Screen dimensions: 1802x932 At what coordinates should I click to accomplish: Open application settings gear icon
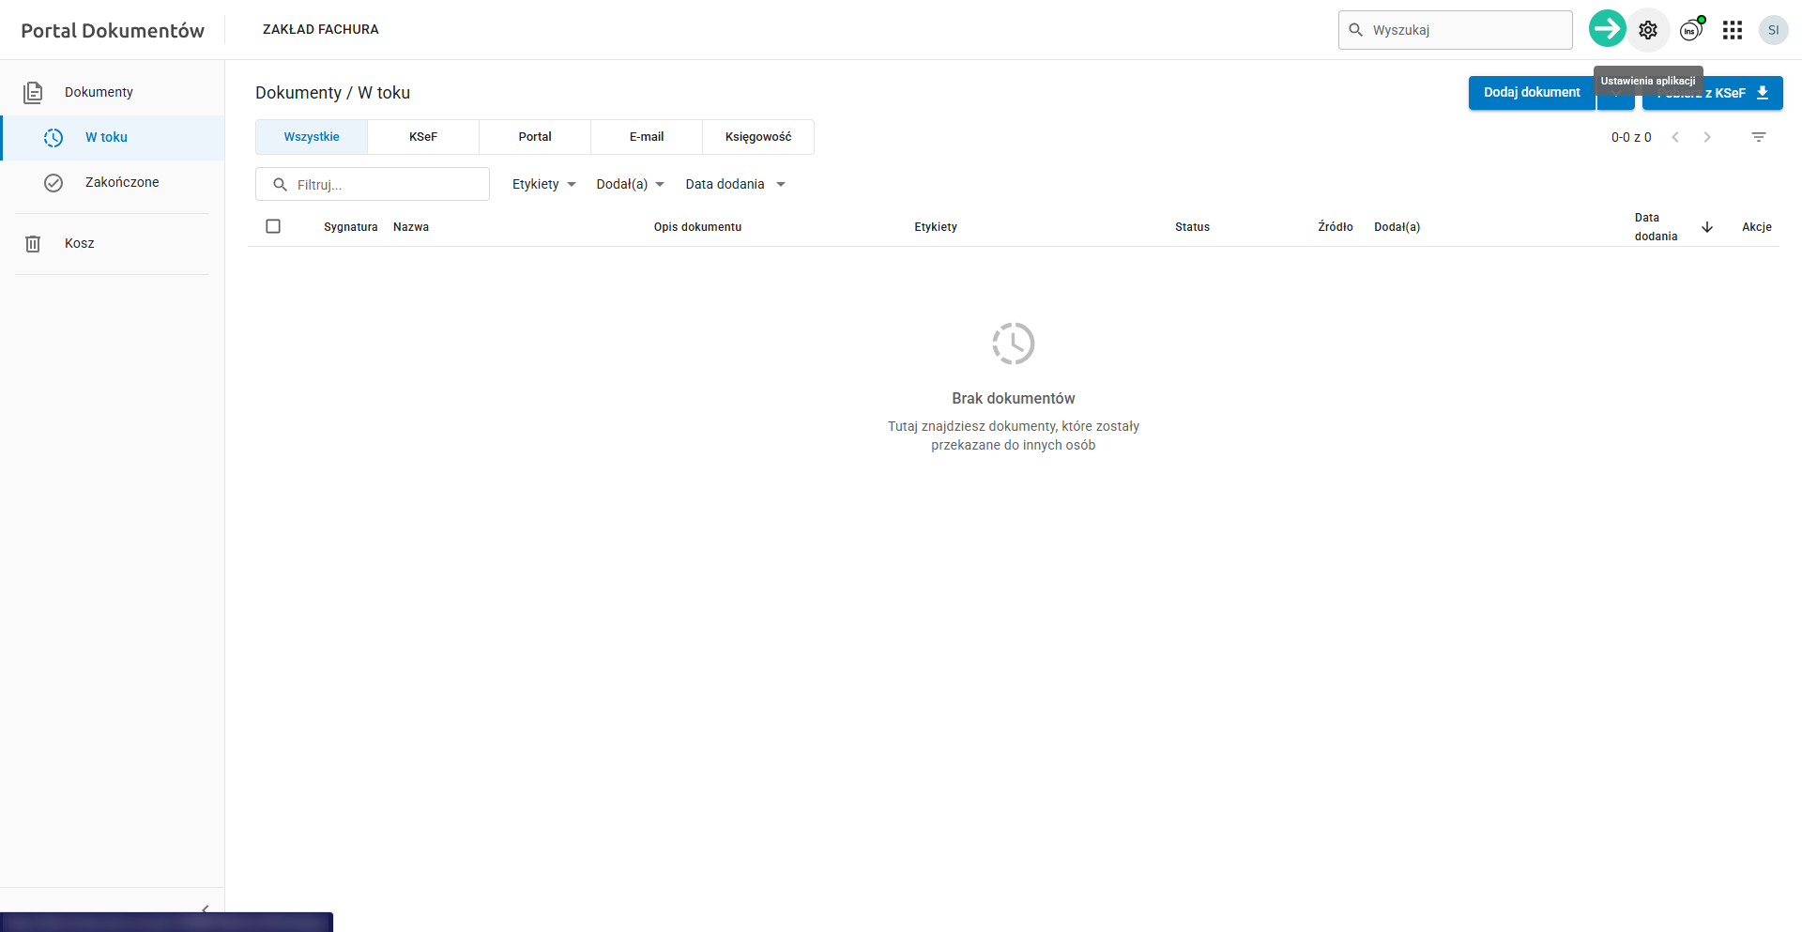[x=1647, y=30]
